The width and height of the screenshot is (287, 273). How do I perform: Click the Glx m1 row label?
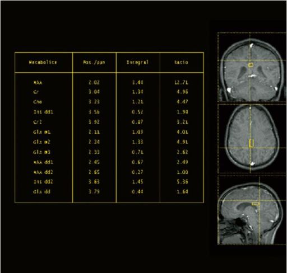(x=42, y=132)
